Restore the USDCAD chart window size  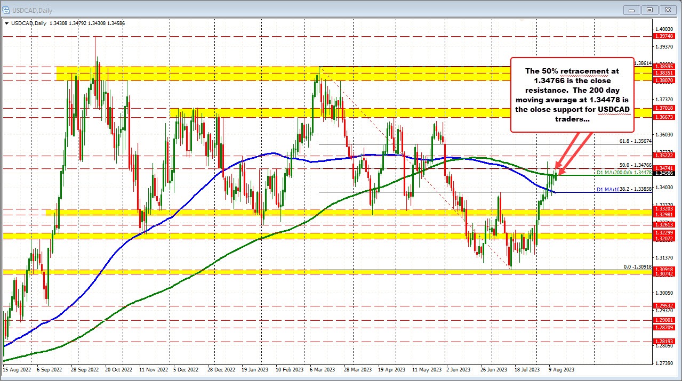click(649, 10)
